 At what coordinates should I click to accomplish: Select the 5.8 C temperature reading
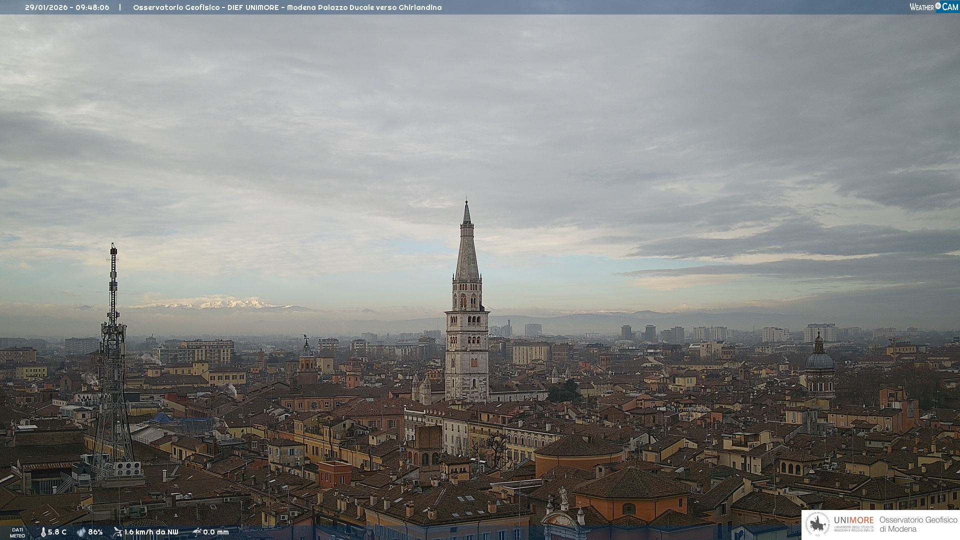pos(57,532)
